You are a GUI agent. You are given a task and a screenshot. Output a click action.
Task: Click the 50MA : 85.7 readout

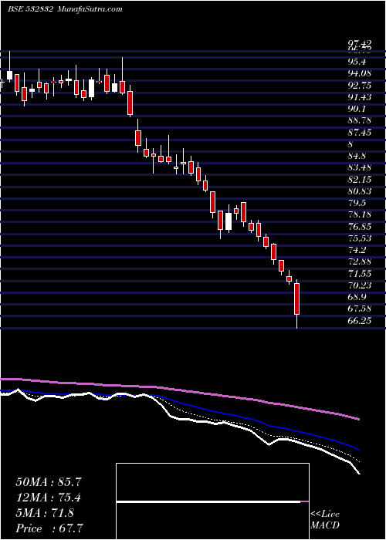pos(49,482)
